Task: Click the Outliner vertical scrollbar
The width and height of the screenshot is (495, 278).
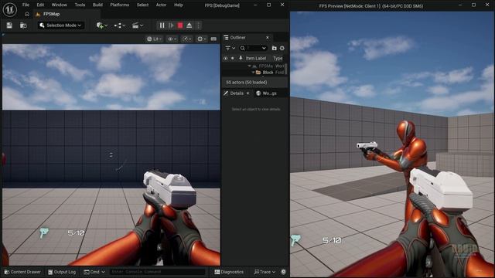Action: tap(286, 69)
